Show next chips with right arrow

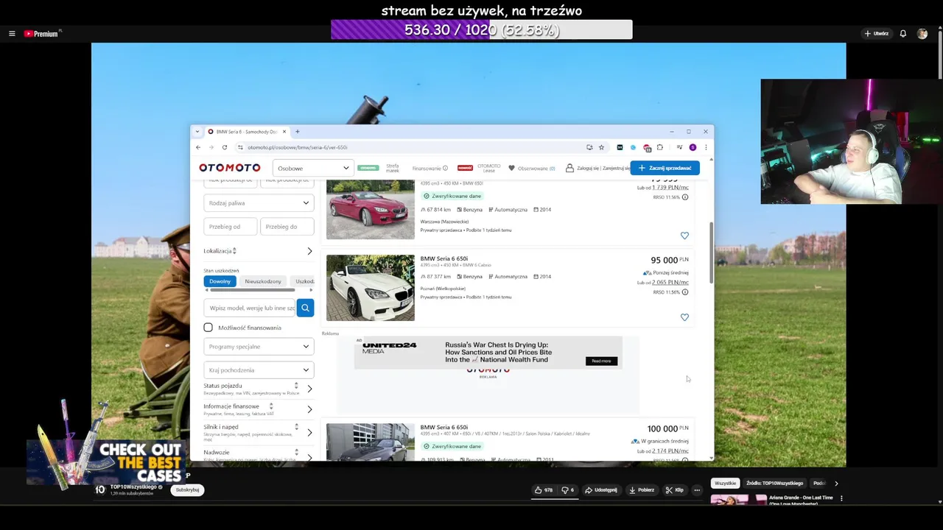click(836, 484)
